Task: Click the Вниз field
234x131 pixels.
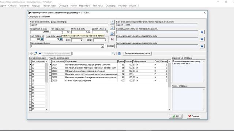Action: pyautogui.click(x=77, y=40)
